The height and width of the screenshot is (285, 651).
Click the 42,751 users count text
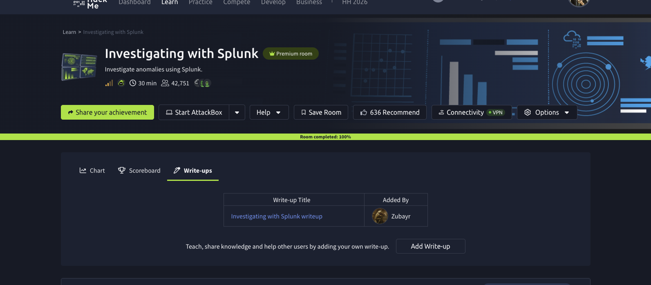click(180, 83)
